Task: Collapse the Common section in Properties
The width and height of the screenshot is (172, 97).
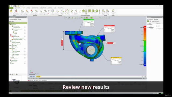Action: click(x=148, y=25)
